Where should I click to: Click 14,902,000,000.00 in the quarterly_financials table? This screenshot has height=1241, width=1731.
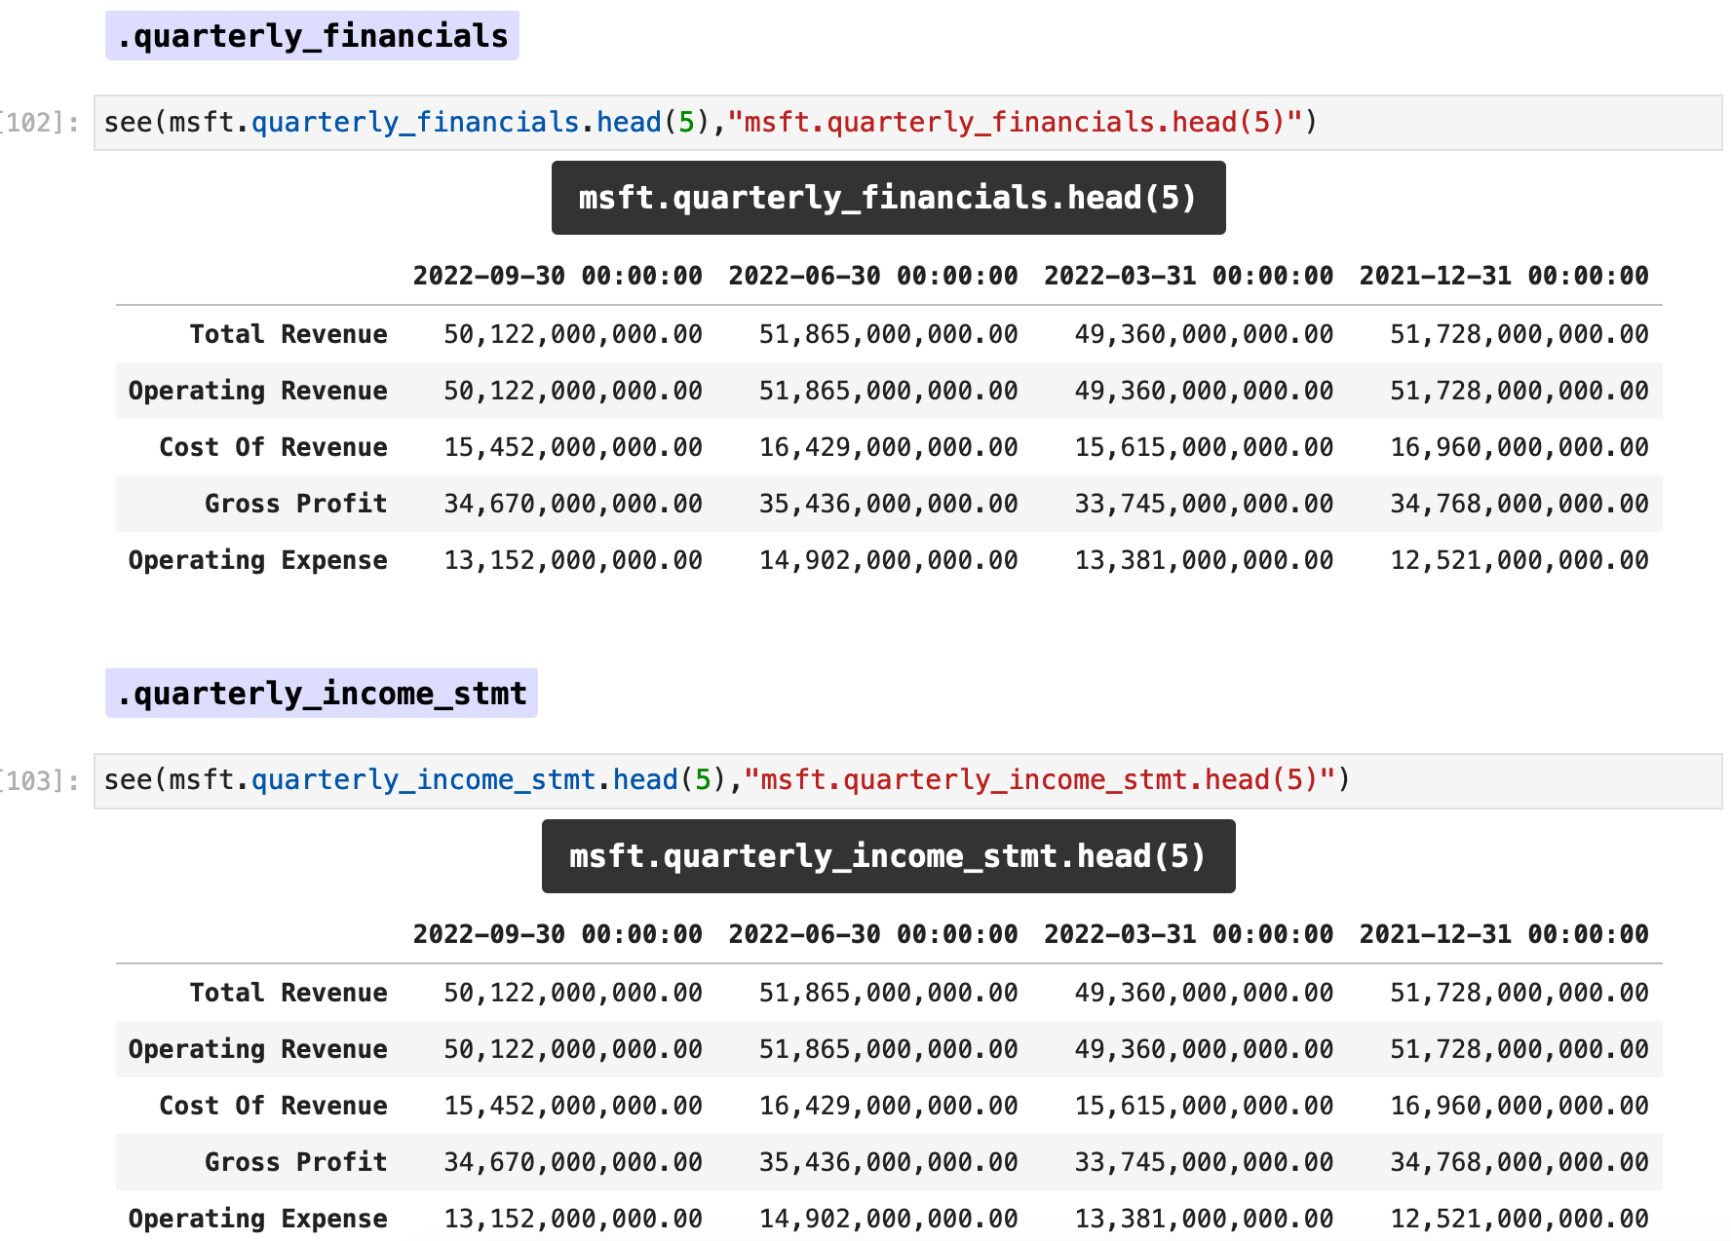889,560
